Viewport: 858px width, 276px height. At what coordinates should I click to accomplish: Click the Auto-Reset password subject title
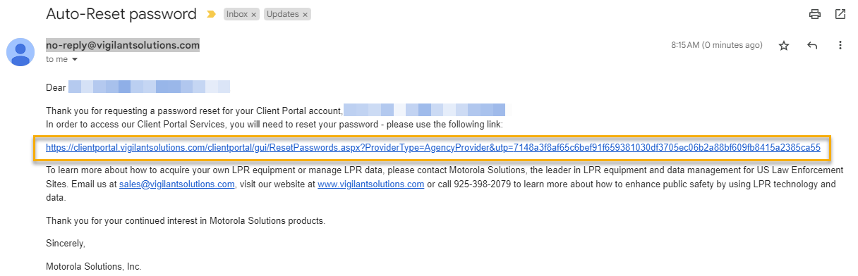pos(121,13)
